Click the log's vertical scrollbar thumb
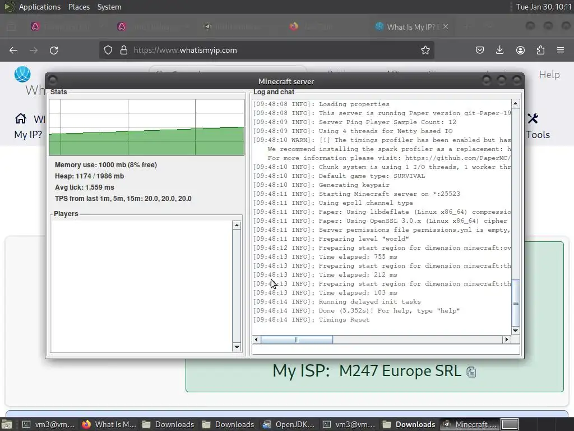The height and width of the screenshot is (431, 574). pyautogui.click(x=516, y=302)
